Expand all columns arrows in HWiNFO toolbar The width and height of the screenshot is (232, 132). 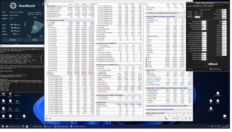(46, 118)
